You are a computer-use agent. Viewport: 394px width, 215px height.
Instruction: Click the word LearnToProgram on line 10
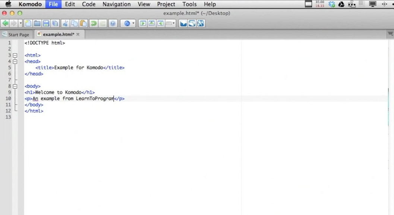pos(95,99)
